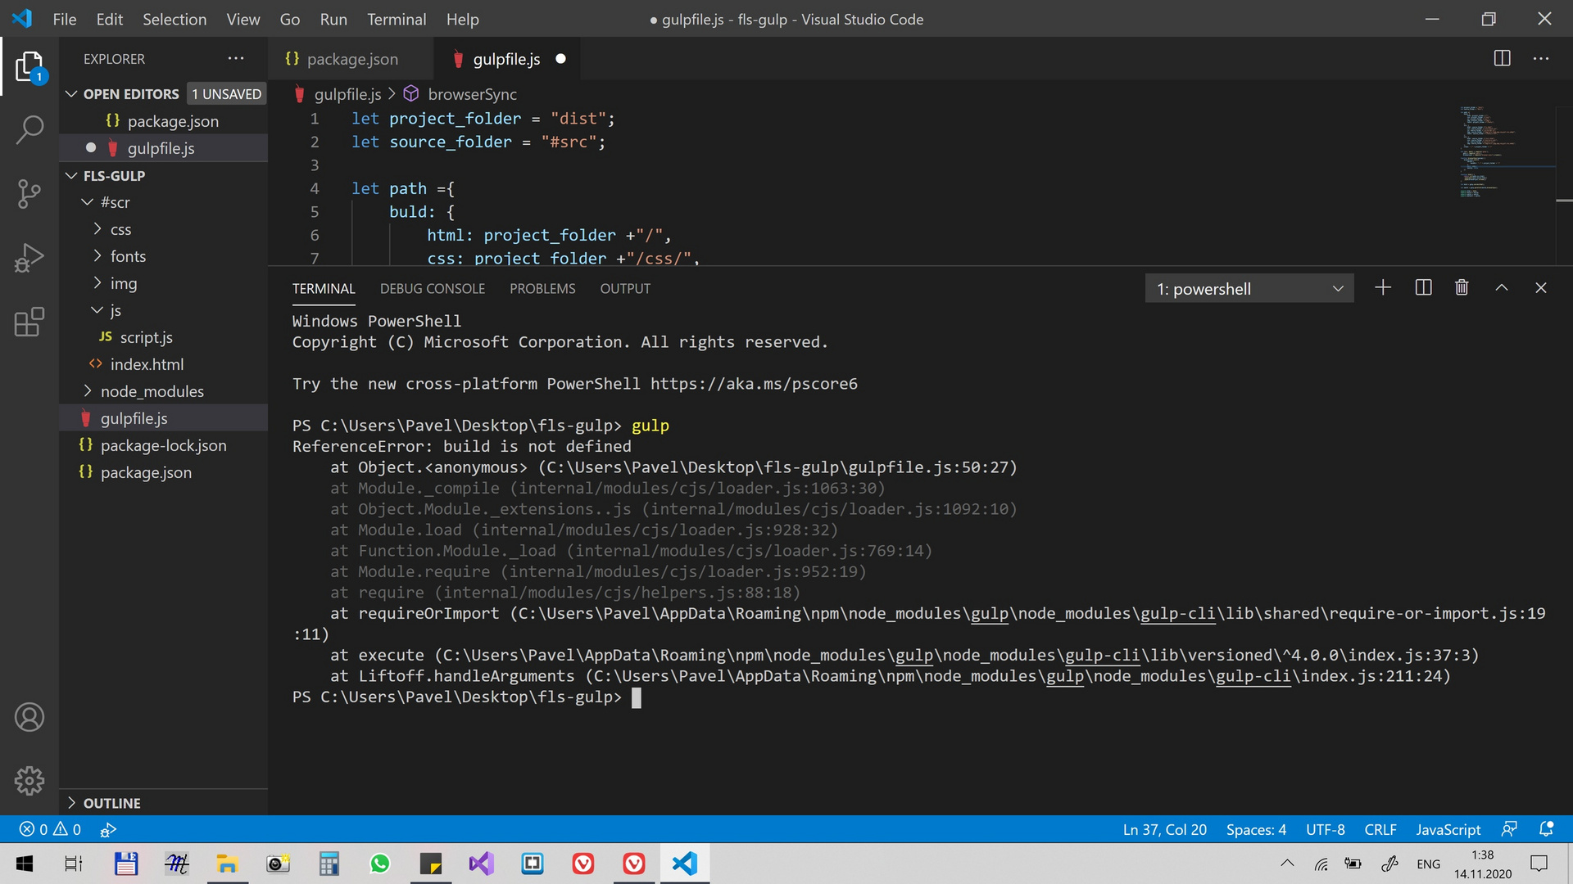The height and width of the screenshot is (884, 1573).
Task: Click errors and warnings status indicator
Action: (50, 829)
